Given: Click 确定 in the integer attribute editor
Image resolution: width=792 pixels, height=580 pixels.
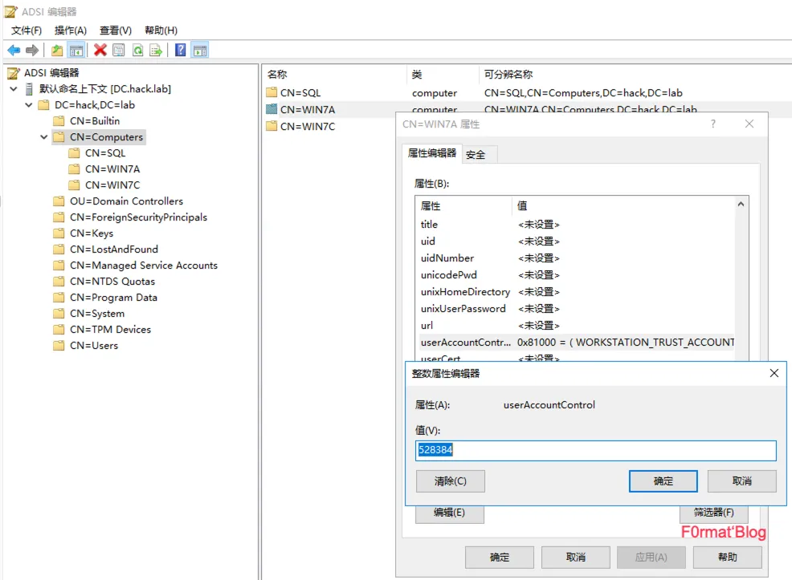Looking at the screenshot, I should click(x=663, y=481).
